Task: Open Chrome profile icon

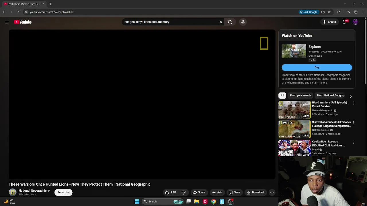Action: (x=356, y=12)
